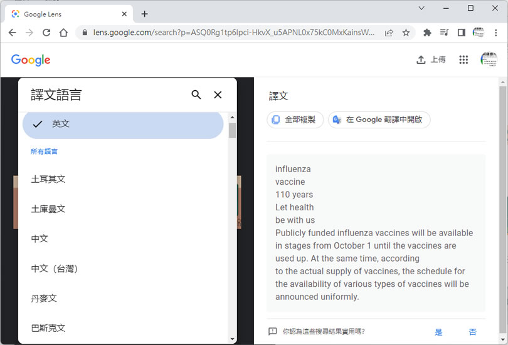Click the 所有語言 section heading
Screen dimensions: 508x345
point(44,152)
